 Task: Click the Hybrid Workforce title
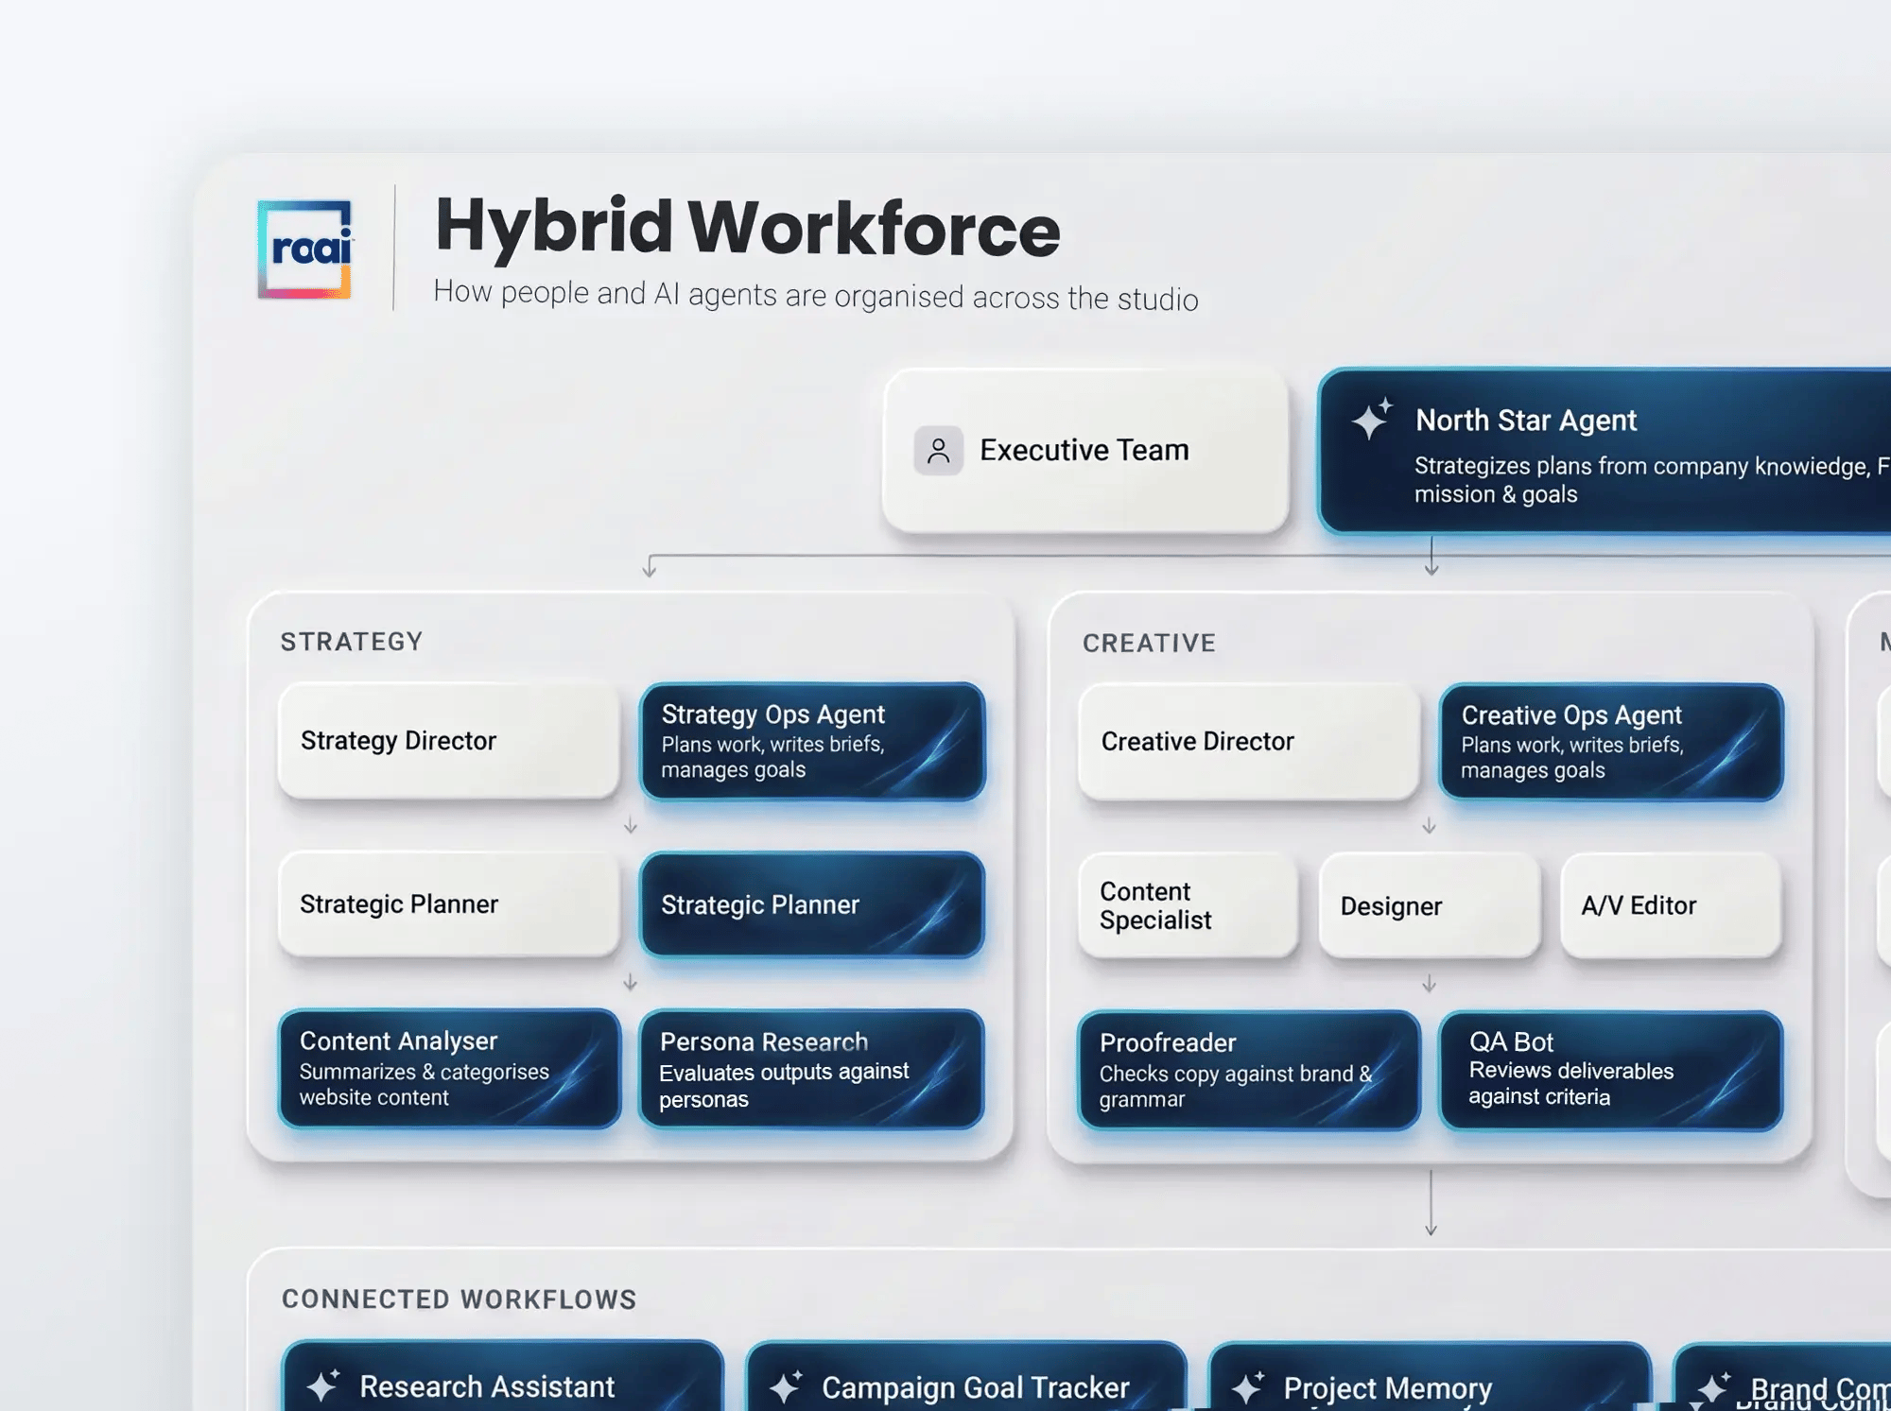[x=748, y=228]
